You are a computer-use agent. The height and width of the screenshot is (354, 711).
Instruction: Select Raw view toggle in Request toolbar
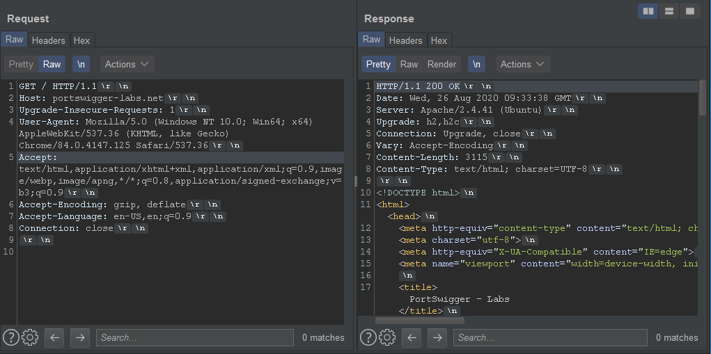pyautogui.click(x=52, y=64)
